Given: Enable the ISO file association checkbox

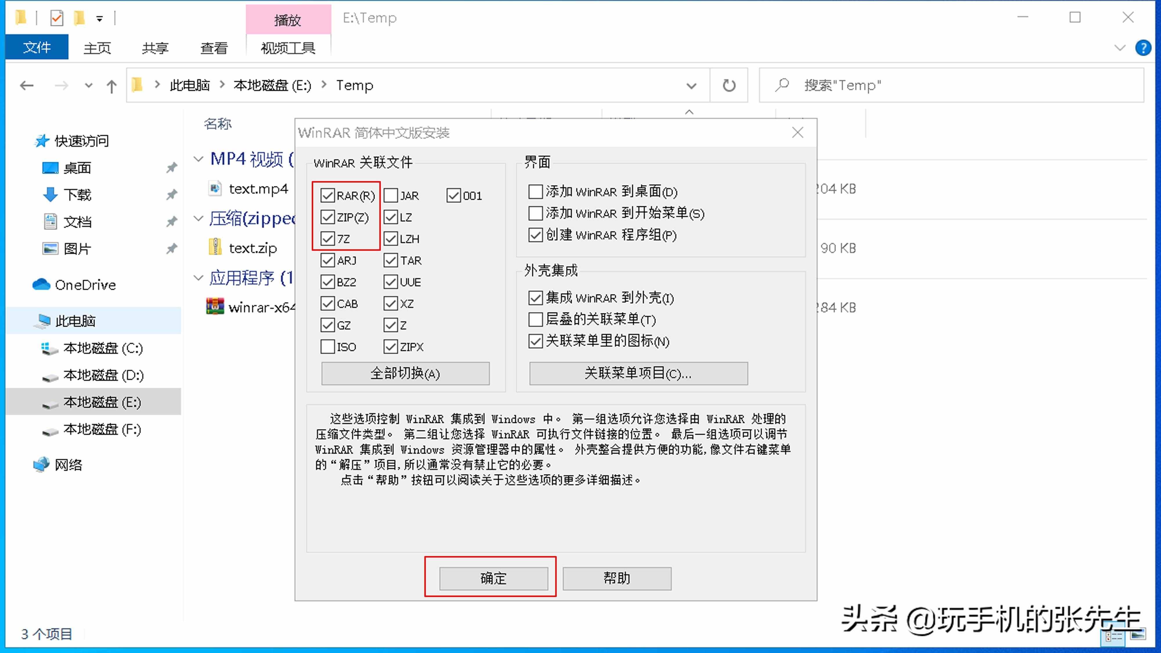Looking at the screenshot, I should click(x=328, y=346).
